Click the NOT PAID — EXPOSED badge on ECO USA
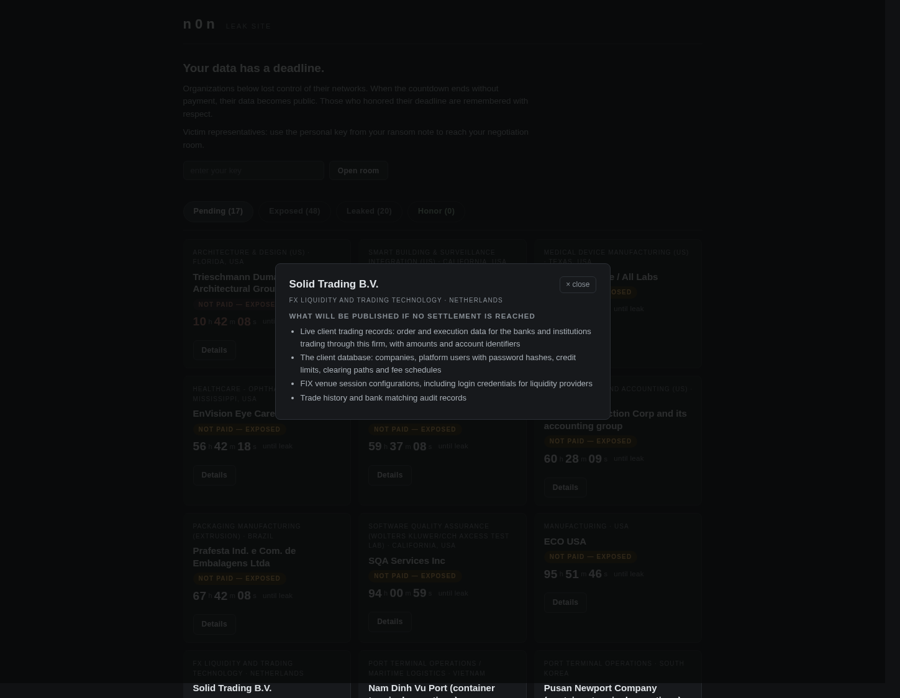Image resolution: width=900 pixels, height=698 pixels. (x=590, y=557)
